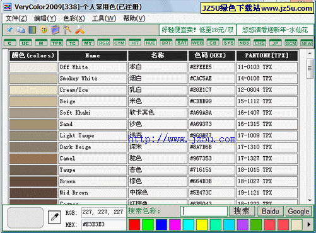Open the wrench and screwdriver tools icon

(x=79, y=30)
